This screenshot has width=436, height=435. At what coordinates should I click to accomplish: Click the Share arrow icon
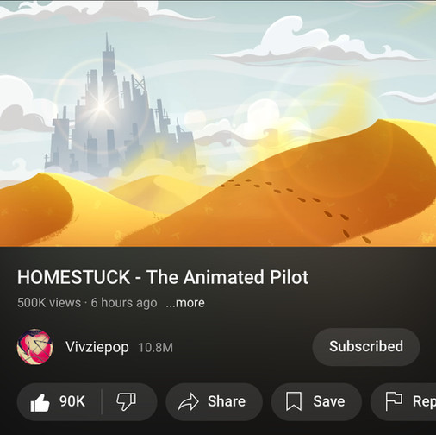click(x=189, y=402)
